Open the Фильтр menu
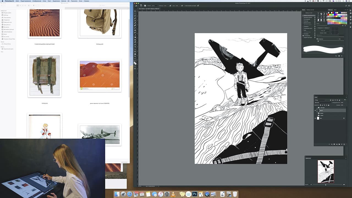This screenshot has height=198, width=352. pos(64,1)
